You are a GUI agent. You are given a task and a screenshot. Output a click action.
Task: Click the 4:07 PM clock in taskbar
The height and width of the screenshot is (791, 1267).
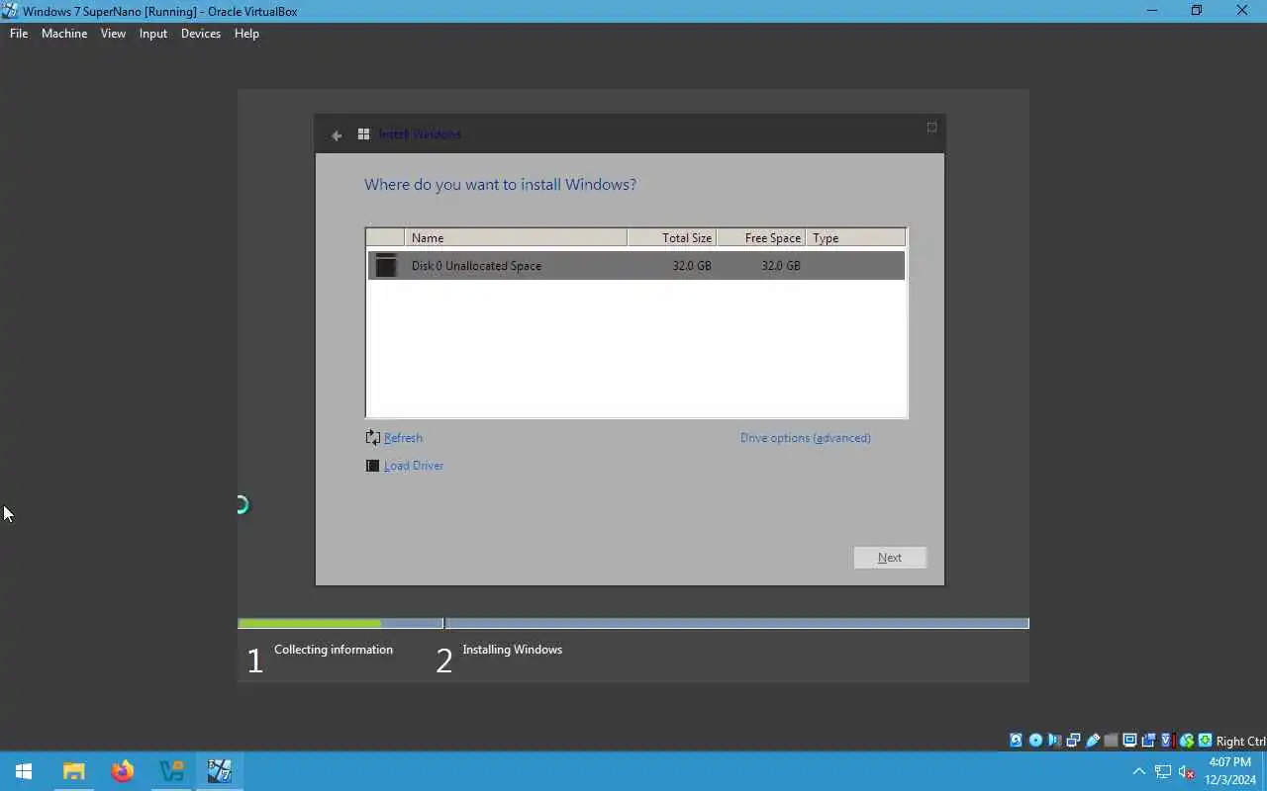[1230, 762]
